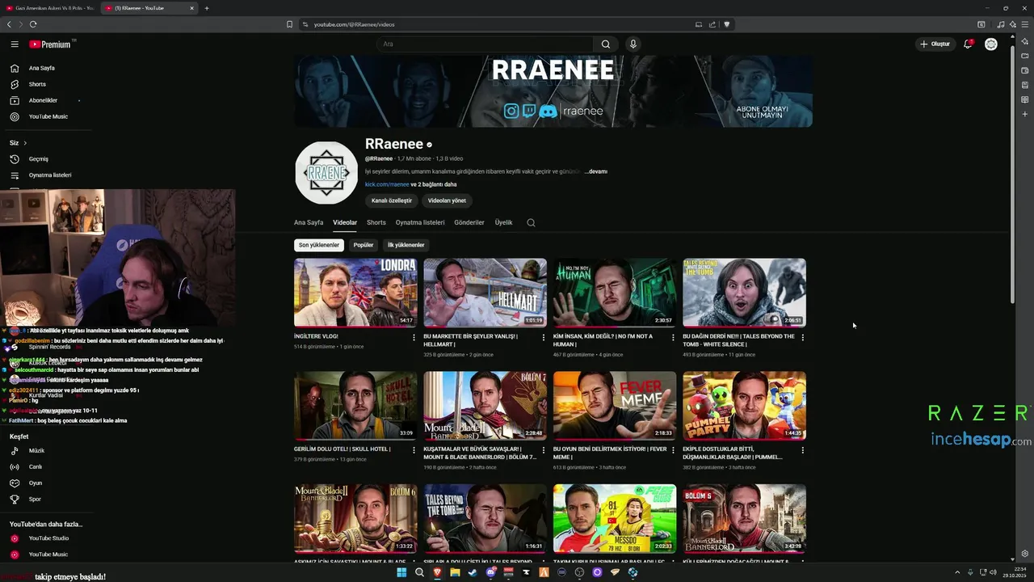Click the Kanalı özelleştir button
Image resolution: width=1034 pixels, height=582 pixels.
coord(392,200)
